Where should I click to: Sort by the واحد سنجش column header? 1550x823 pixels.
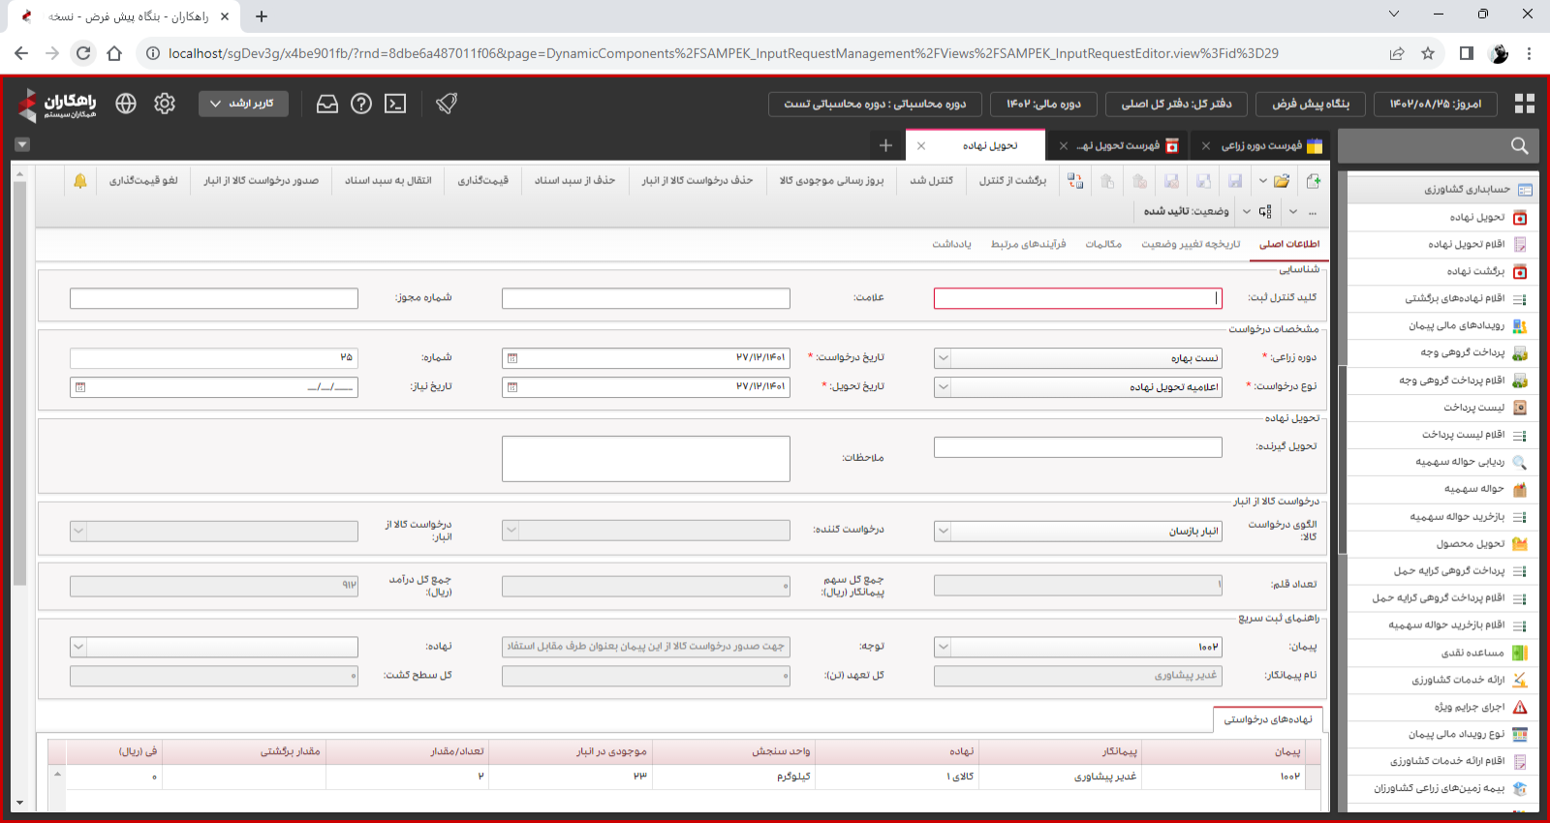[x=732, y=751]
